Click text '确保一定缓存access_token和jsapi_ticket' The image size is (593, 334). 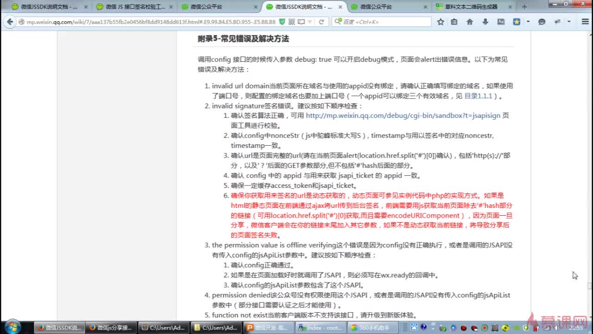pyautogui.click(x=294, y=186)
